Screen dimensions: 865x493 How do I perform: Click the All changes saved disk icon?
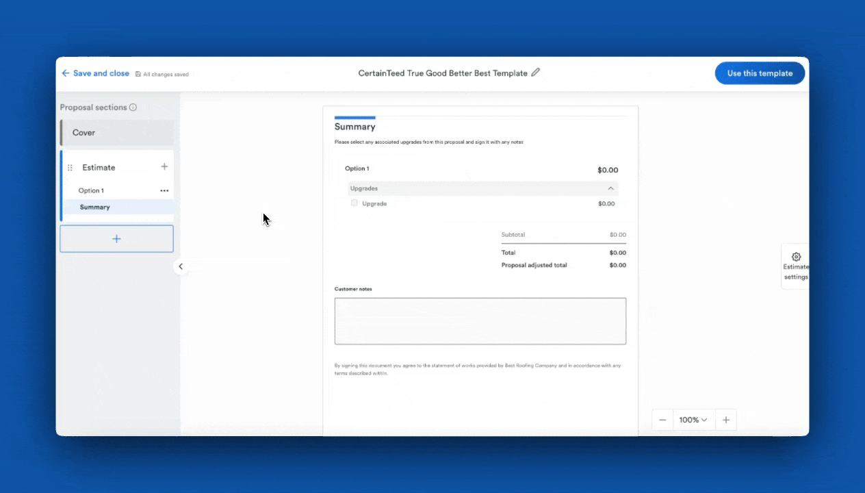[138, 74]
